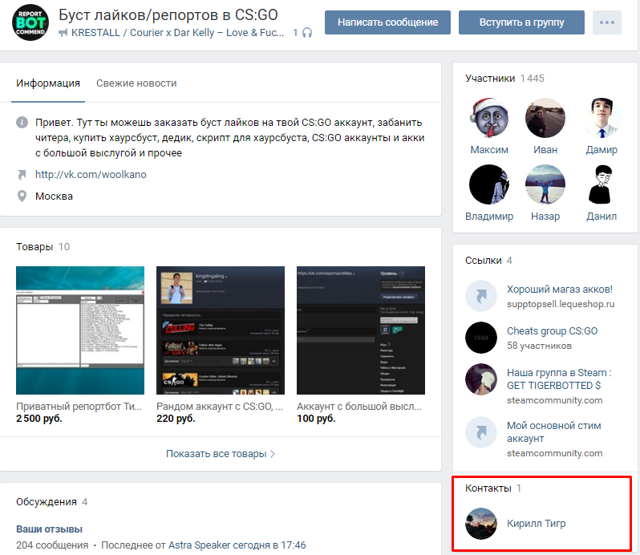
Task: Click Кирилл Тигр's contact avatar
Action: [481, 524]
